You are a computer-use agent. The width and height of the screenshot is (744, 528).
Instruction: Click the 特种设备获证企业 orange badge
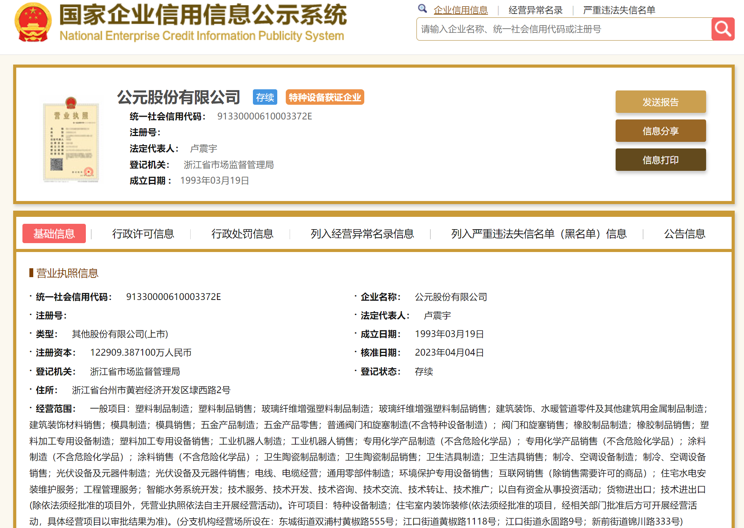325,97
